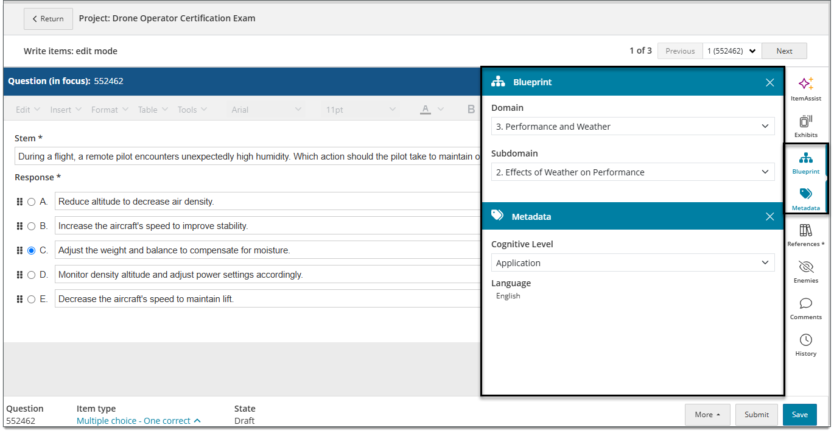Open the Format menu
This screenshot has height=433, width=834.
point(110,110)
